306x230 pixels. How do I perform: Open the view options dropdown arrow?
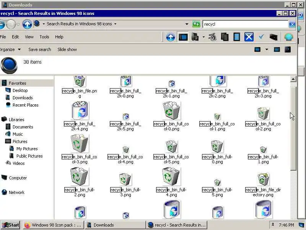pos(267,49)
